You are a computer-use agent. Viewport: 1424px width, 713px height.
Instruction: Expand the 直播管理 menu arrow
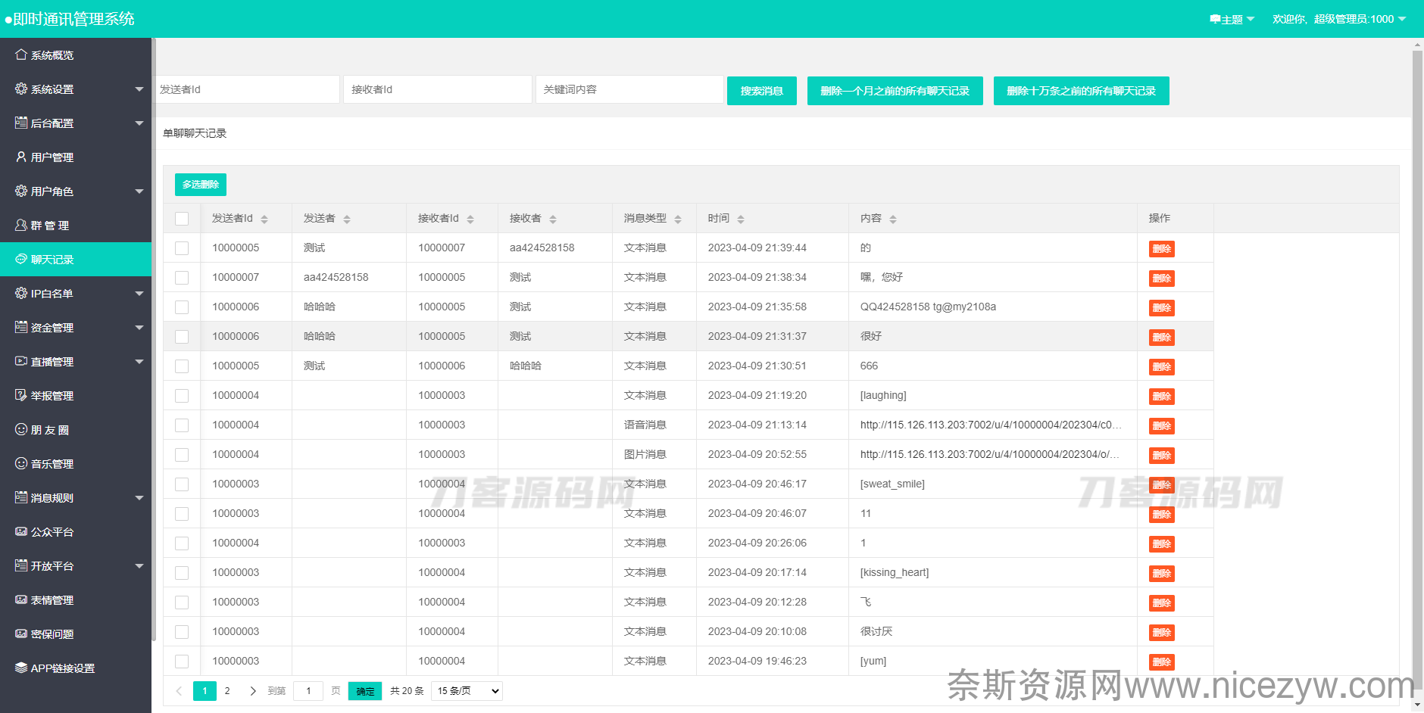[139, 362]
